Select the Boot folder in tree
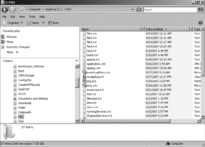This screenshot has width=205, height=147. 19,71
